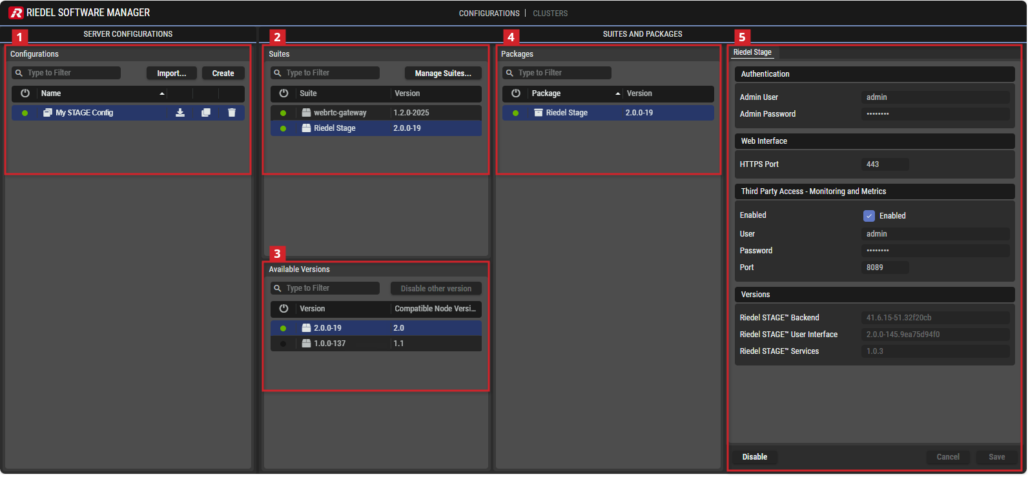Image resolution: width=1028 pixels, height=477 pixels.
Task: Click Riedel Stage package archive icon
Action: point(539,113)
